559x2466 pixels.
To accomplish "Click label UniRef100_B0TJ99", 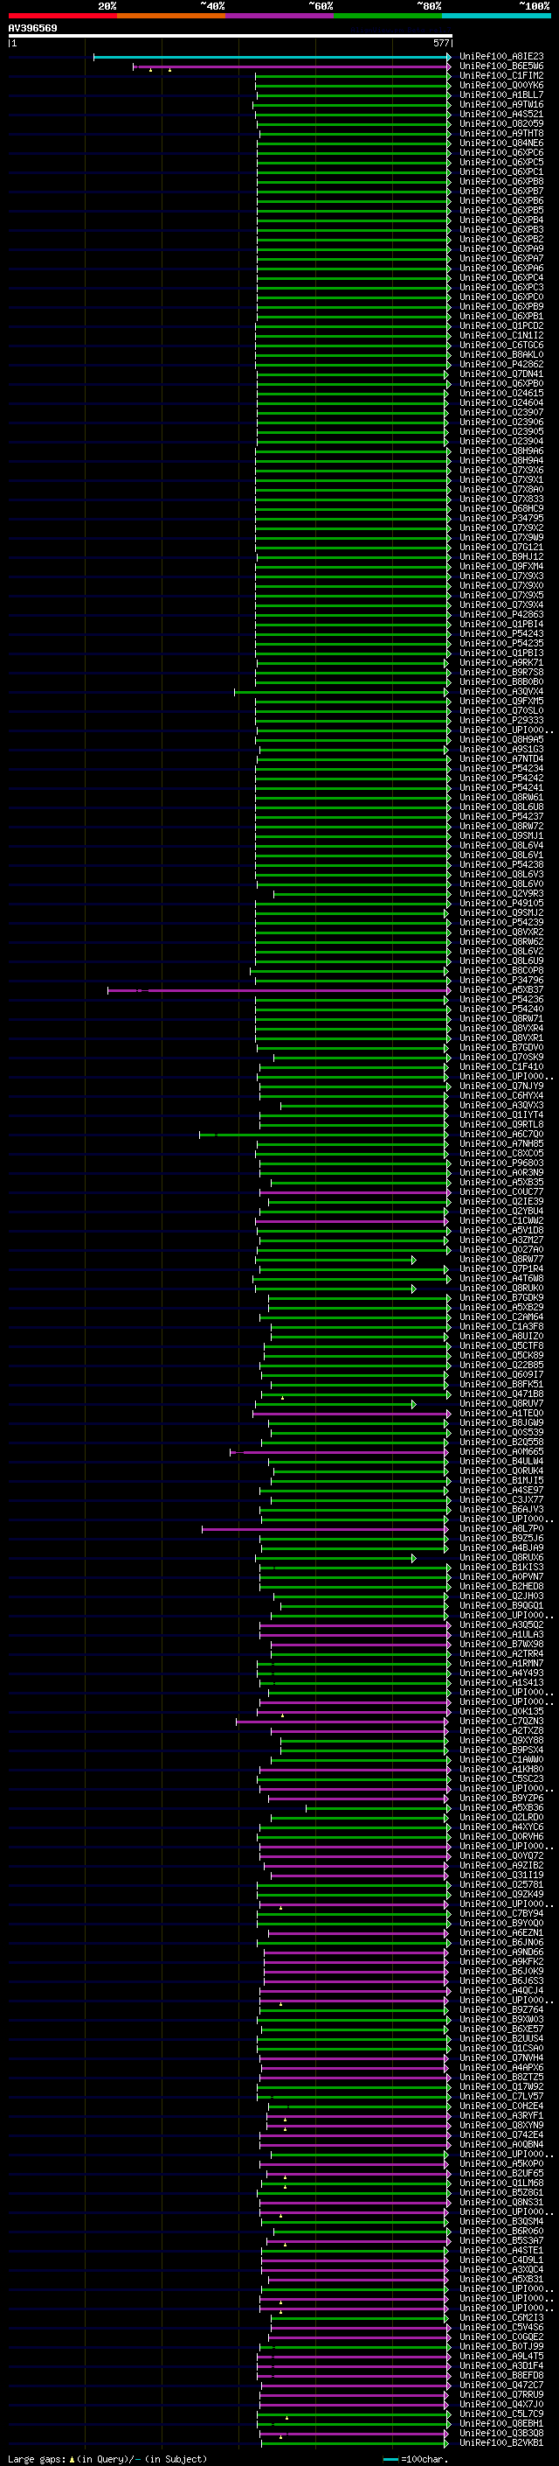I will click(x=501, y=2348).
